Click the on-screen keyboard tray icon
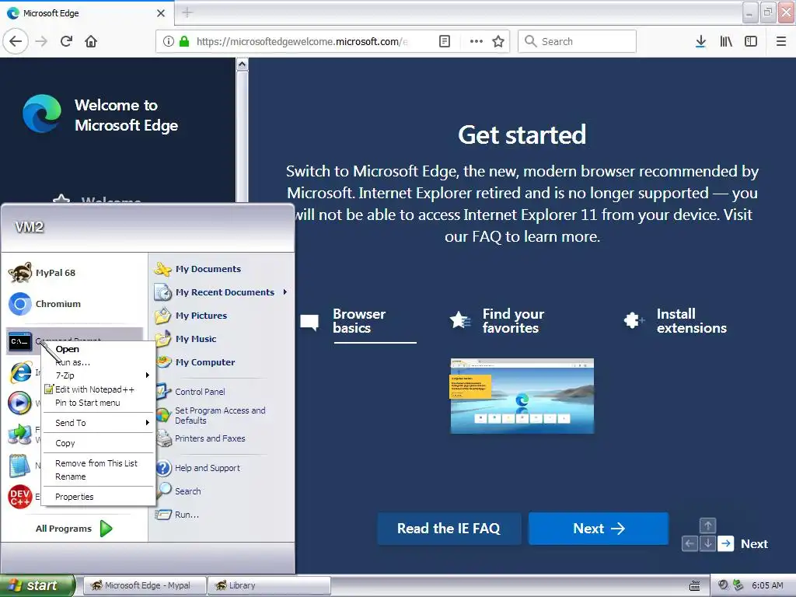The width and height of the screenshot is (796, 597). [694, 586]
